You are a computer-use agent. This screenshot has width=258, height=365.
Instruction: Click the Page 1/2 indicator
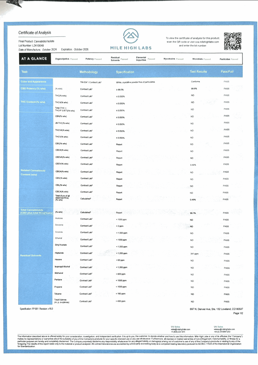[x=238, y=313]
